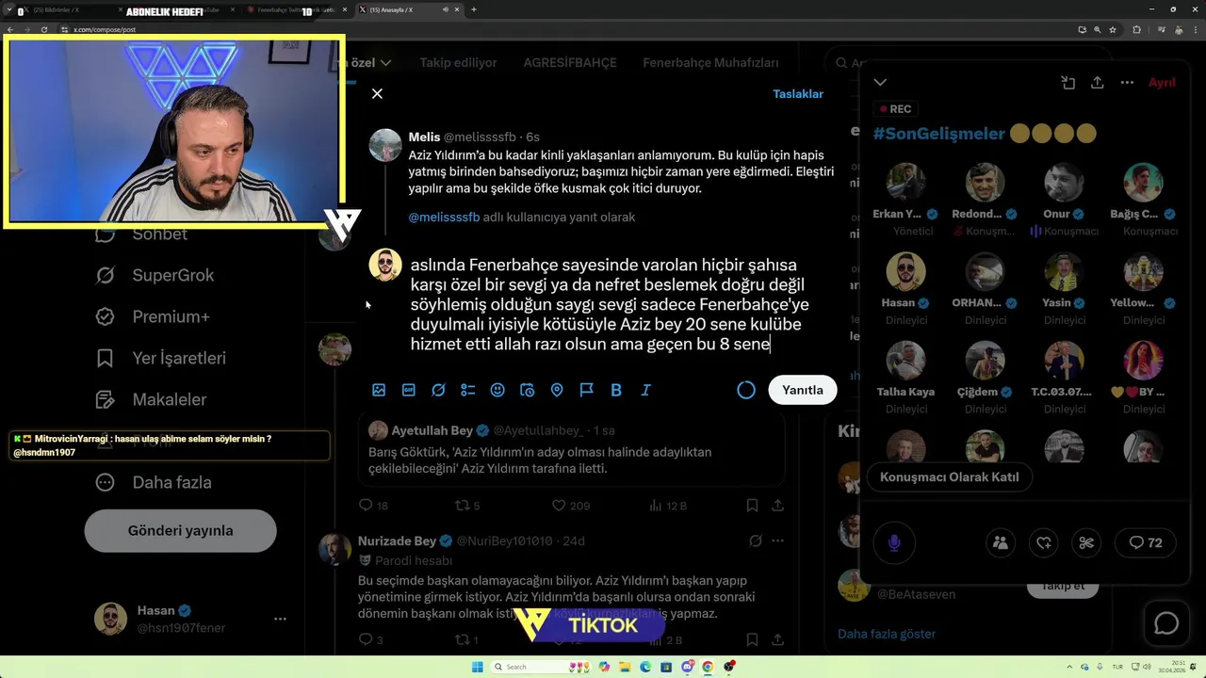The width and height of the screenshot is (1206, 678).
Task: Bookmark Ayetullah Bey post
Action: (x=752, y=506)
